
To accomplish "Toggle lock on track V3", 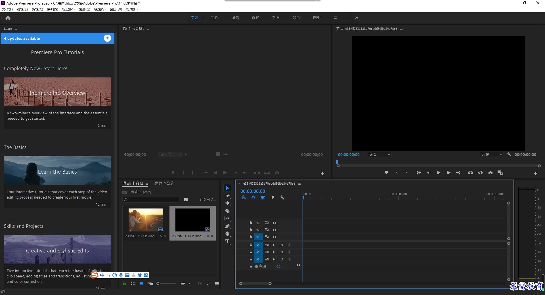I will [251, 223].
